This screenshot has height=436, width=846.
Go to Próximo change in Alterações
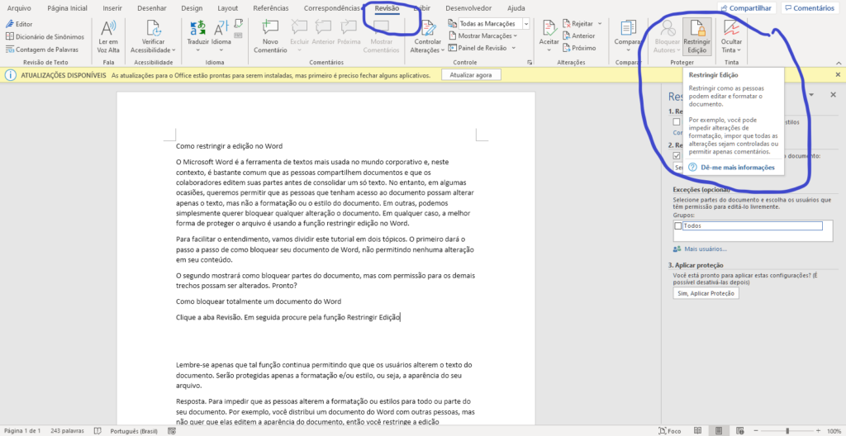(x=579, y=48)
